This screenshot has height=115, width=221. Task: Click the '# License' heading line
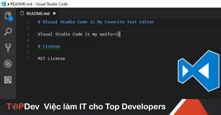pos(49,46)
